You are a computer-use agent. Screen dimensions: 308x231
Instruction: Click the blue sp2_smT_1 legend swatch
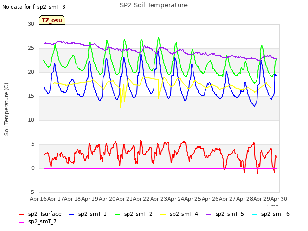[x=72, y=215]
